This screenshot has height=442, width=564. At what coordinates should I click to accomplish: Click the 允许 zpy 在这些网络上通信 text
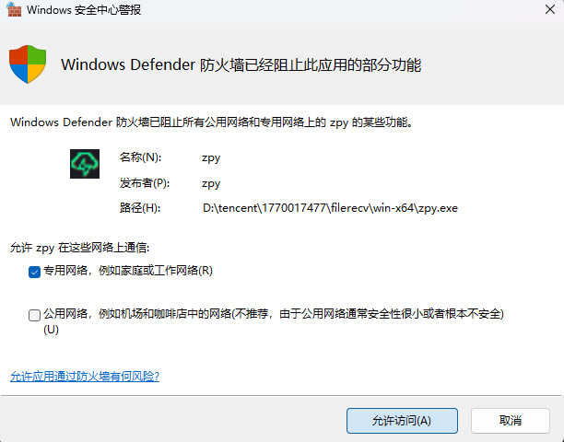[x=79, y=248]
